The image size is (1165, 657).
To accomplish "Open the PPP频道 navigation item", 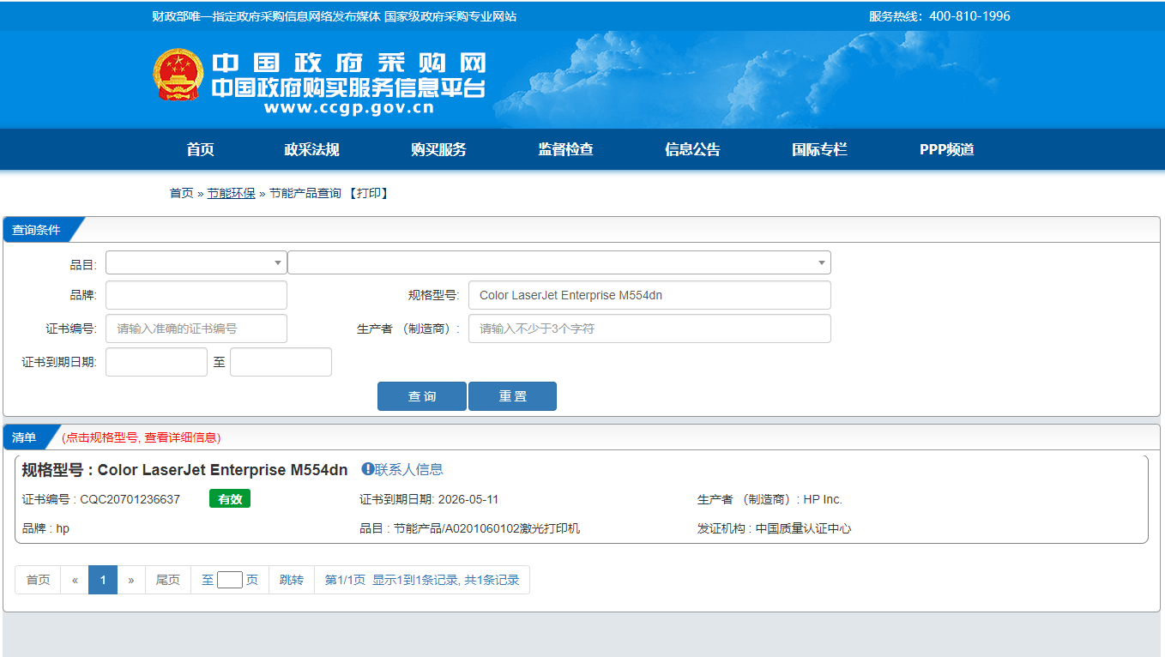I will point(946,149).
